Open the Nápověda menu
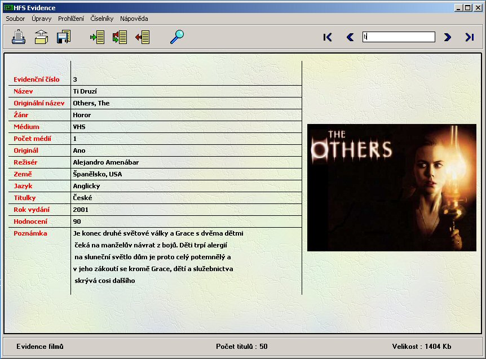The width and height of the screenshot is (486, 359). (x=134, y=19)
